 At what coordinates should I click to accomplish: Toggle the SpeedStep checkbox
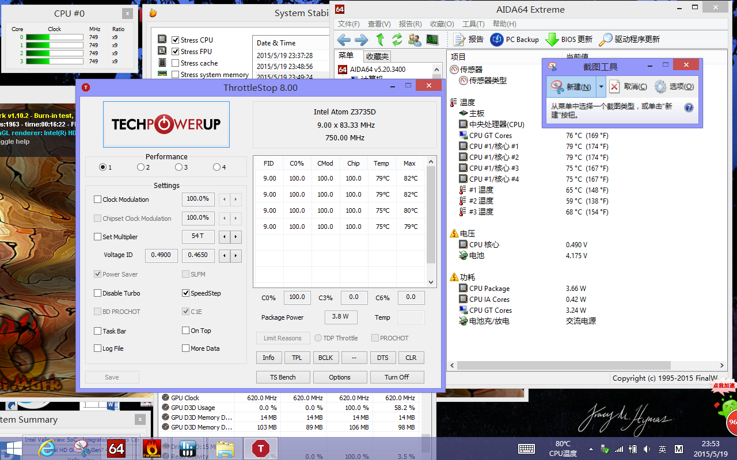pos(185,293)
